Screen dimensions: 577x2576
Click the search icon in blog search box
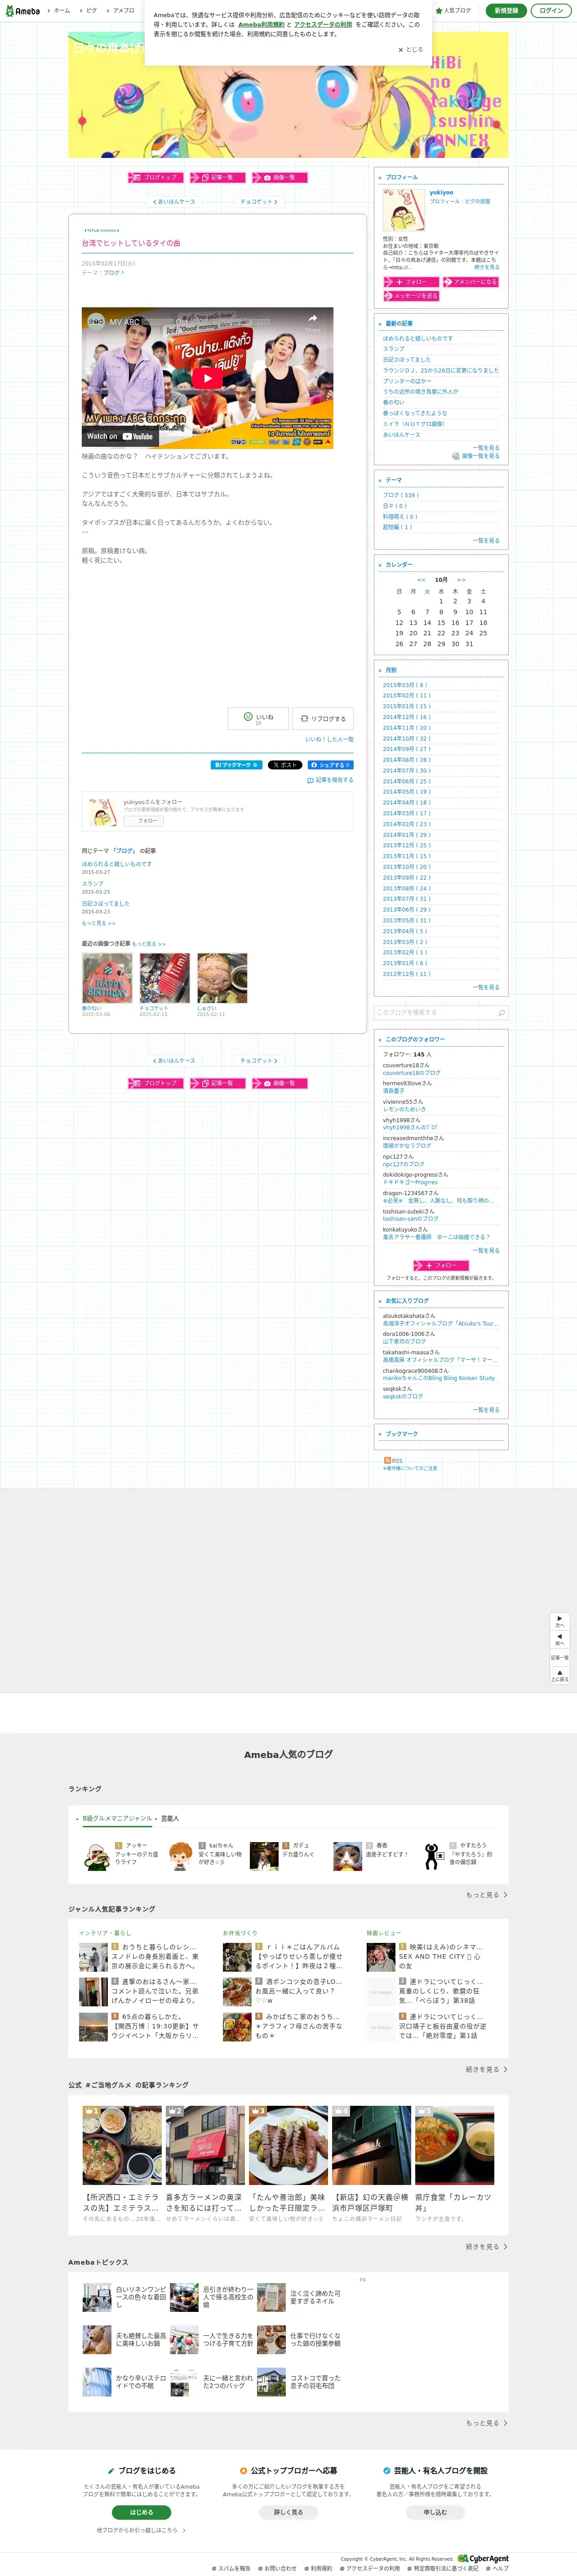click(501, 1012)
